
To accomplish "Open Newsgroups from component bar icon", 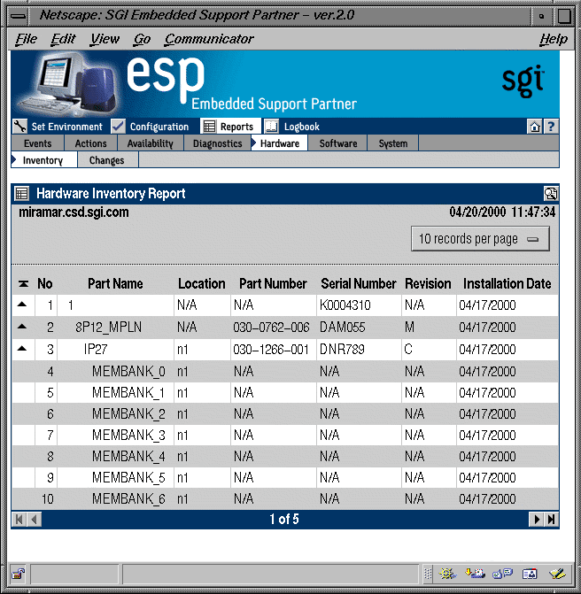I will tap(502, 574).
